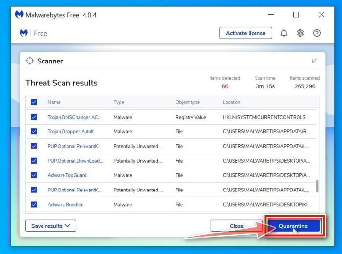Sort by the Name column header
The width and height of the screenshot is (342, 254).
point(54,102)
